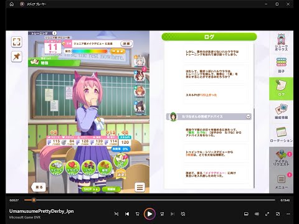Toggle shuffle mode in the media player
Viewport: 299px width, 224px height.
point(116,214)
